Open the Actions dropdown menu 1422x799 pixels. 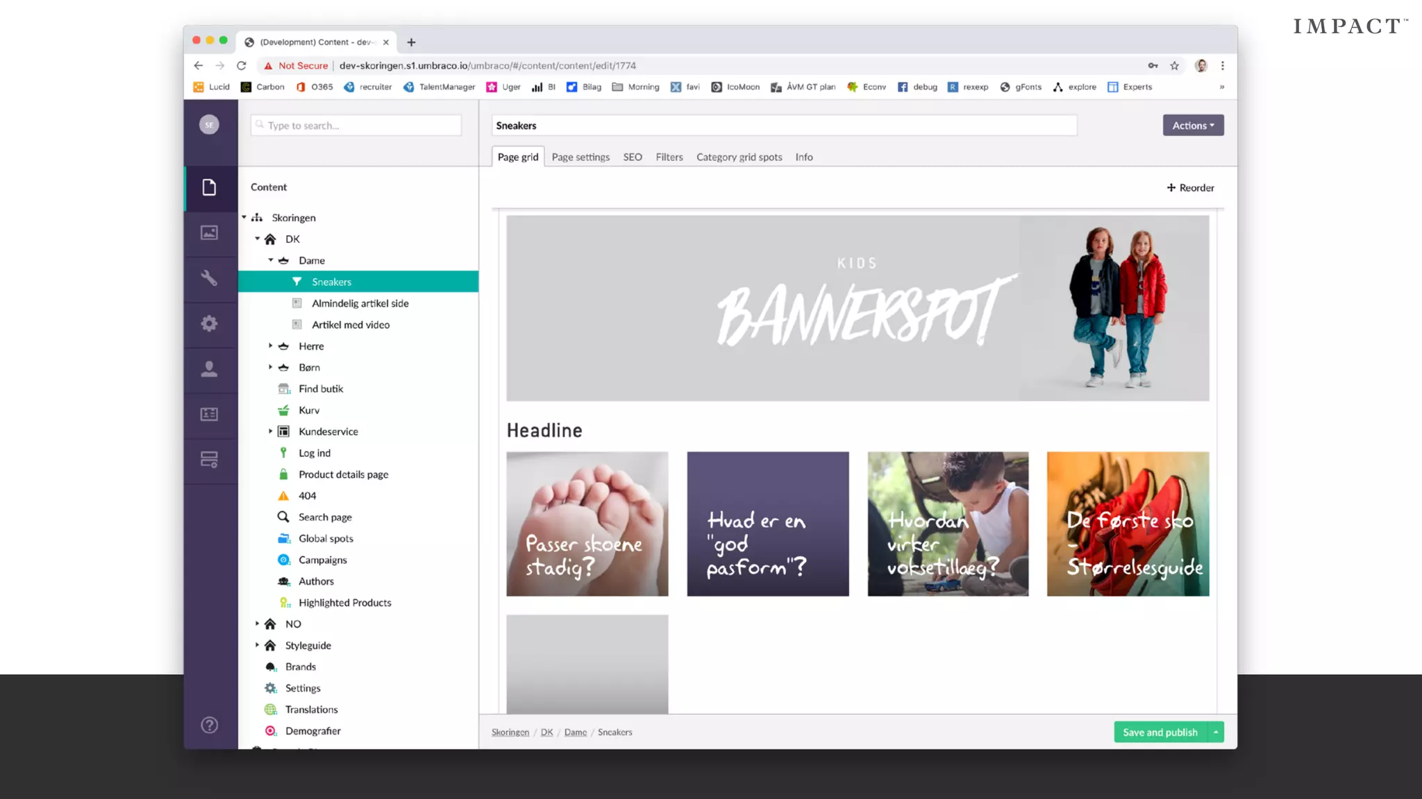[x=1193, y=126]
